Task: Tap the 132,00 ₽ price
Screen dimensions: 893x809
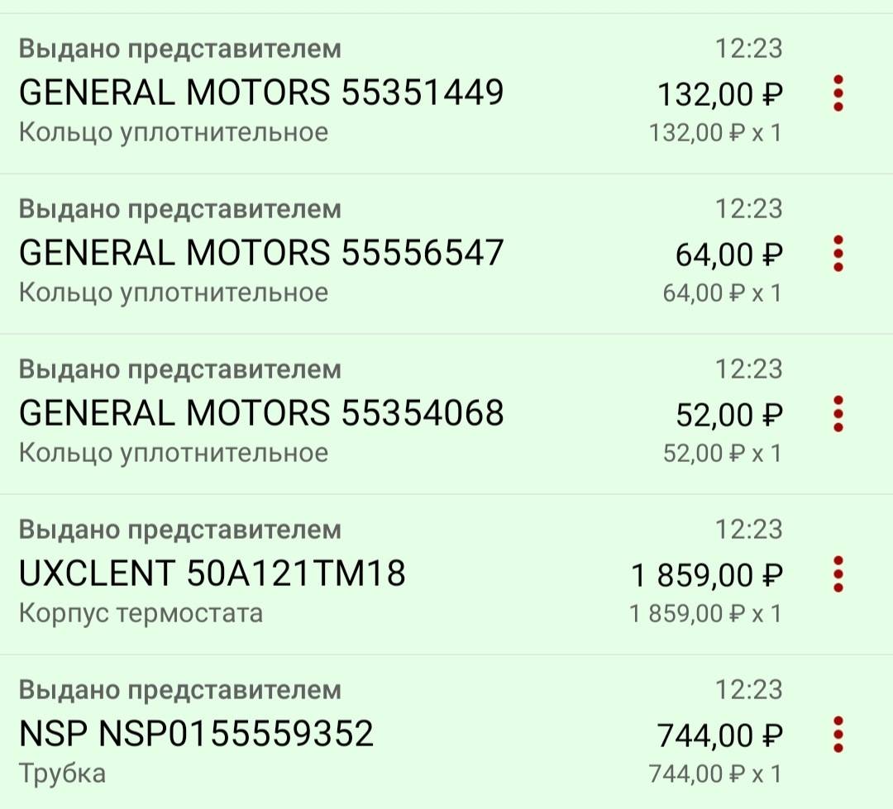Action: pos(719,96)
